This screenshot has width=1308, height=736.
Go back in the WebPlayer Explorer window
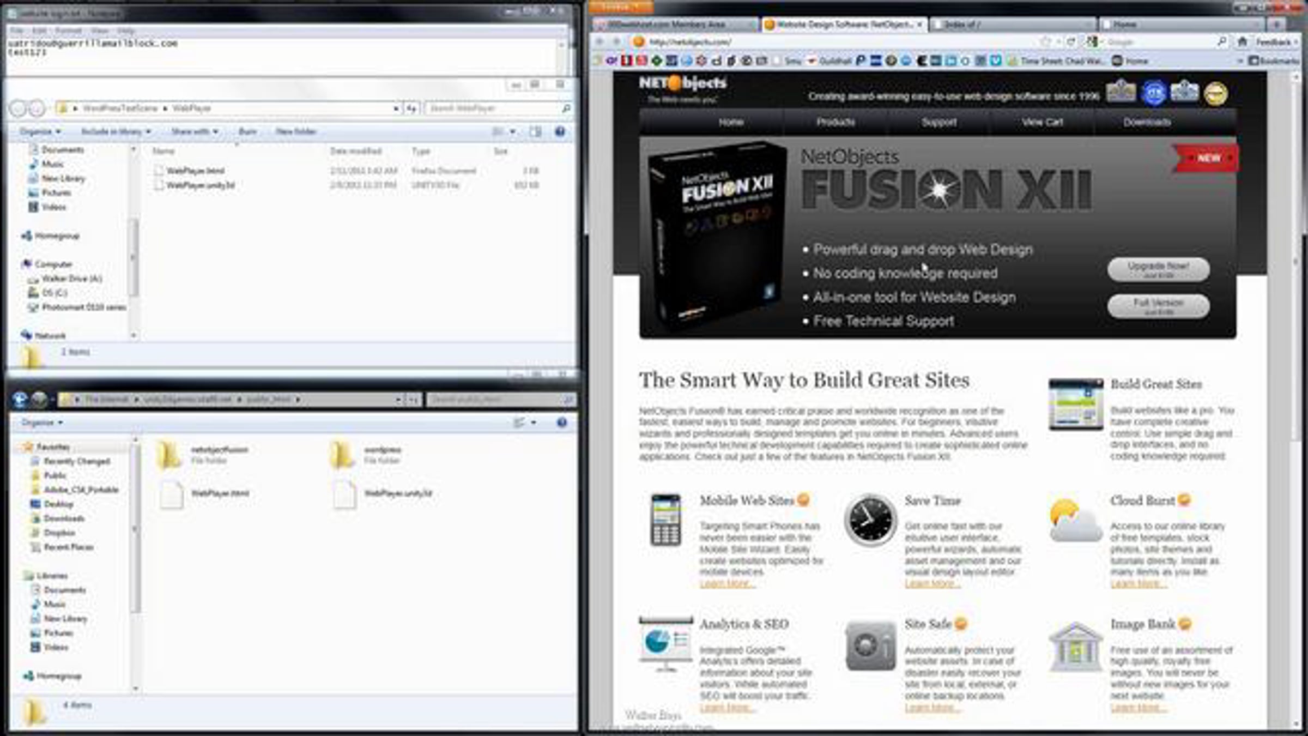[18, 108]
